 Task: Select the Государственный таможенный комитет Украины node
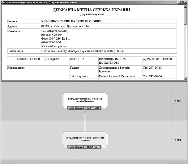coord(85,140)
